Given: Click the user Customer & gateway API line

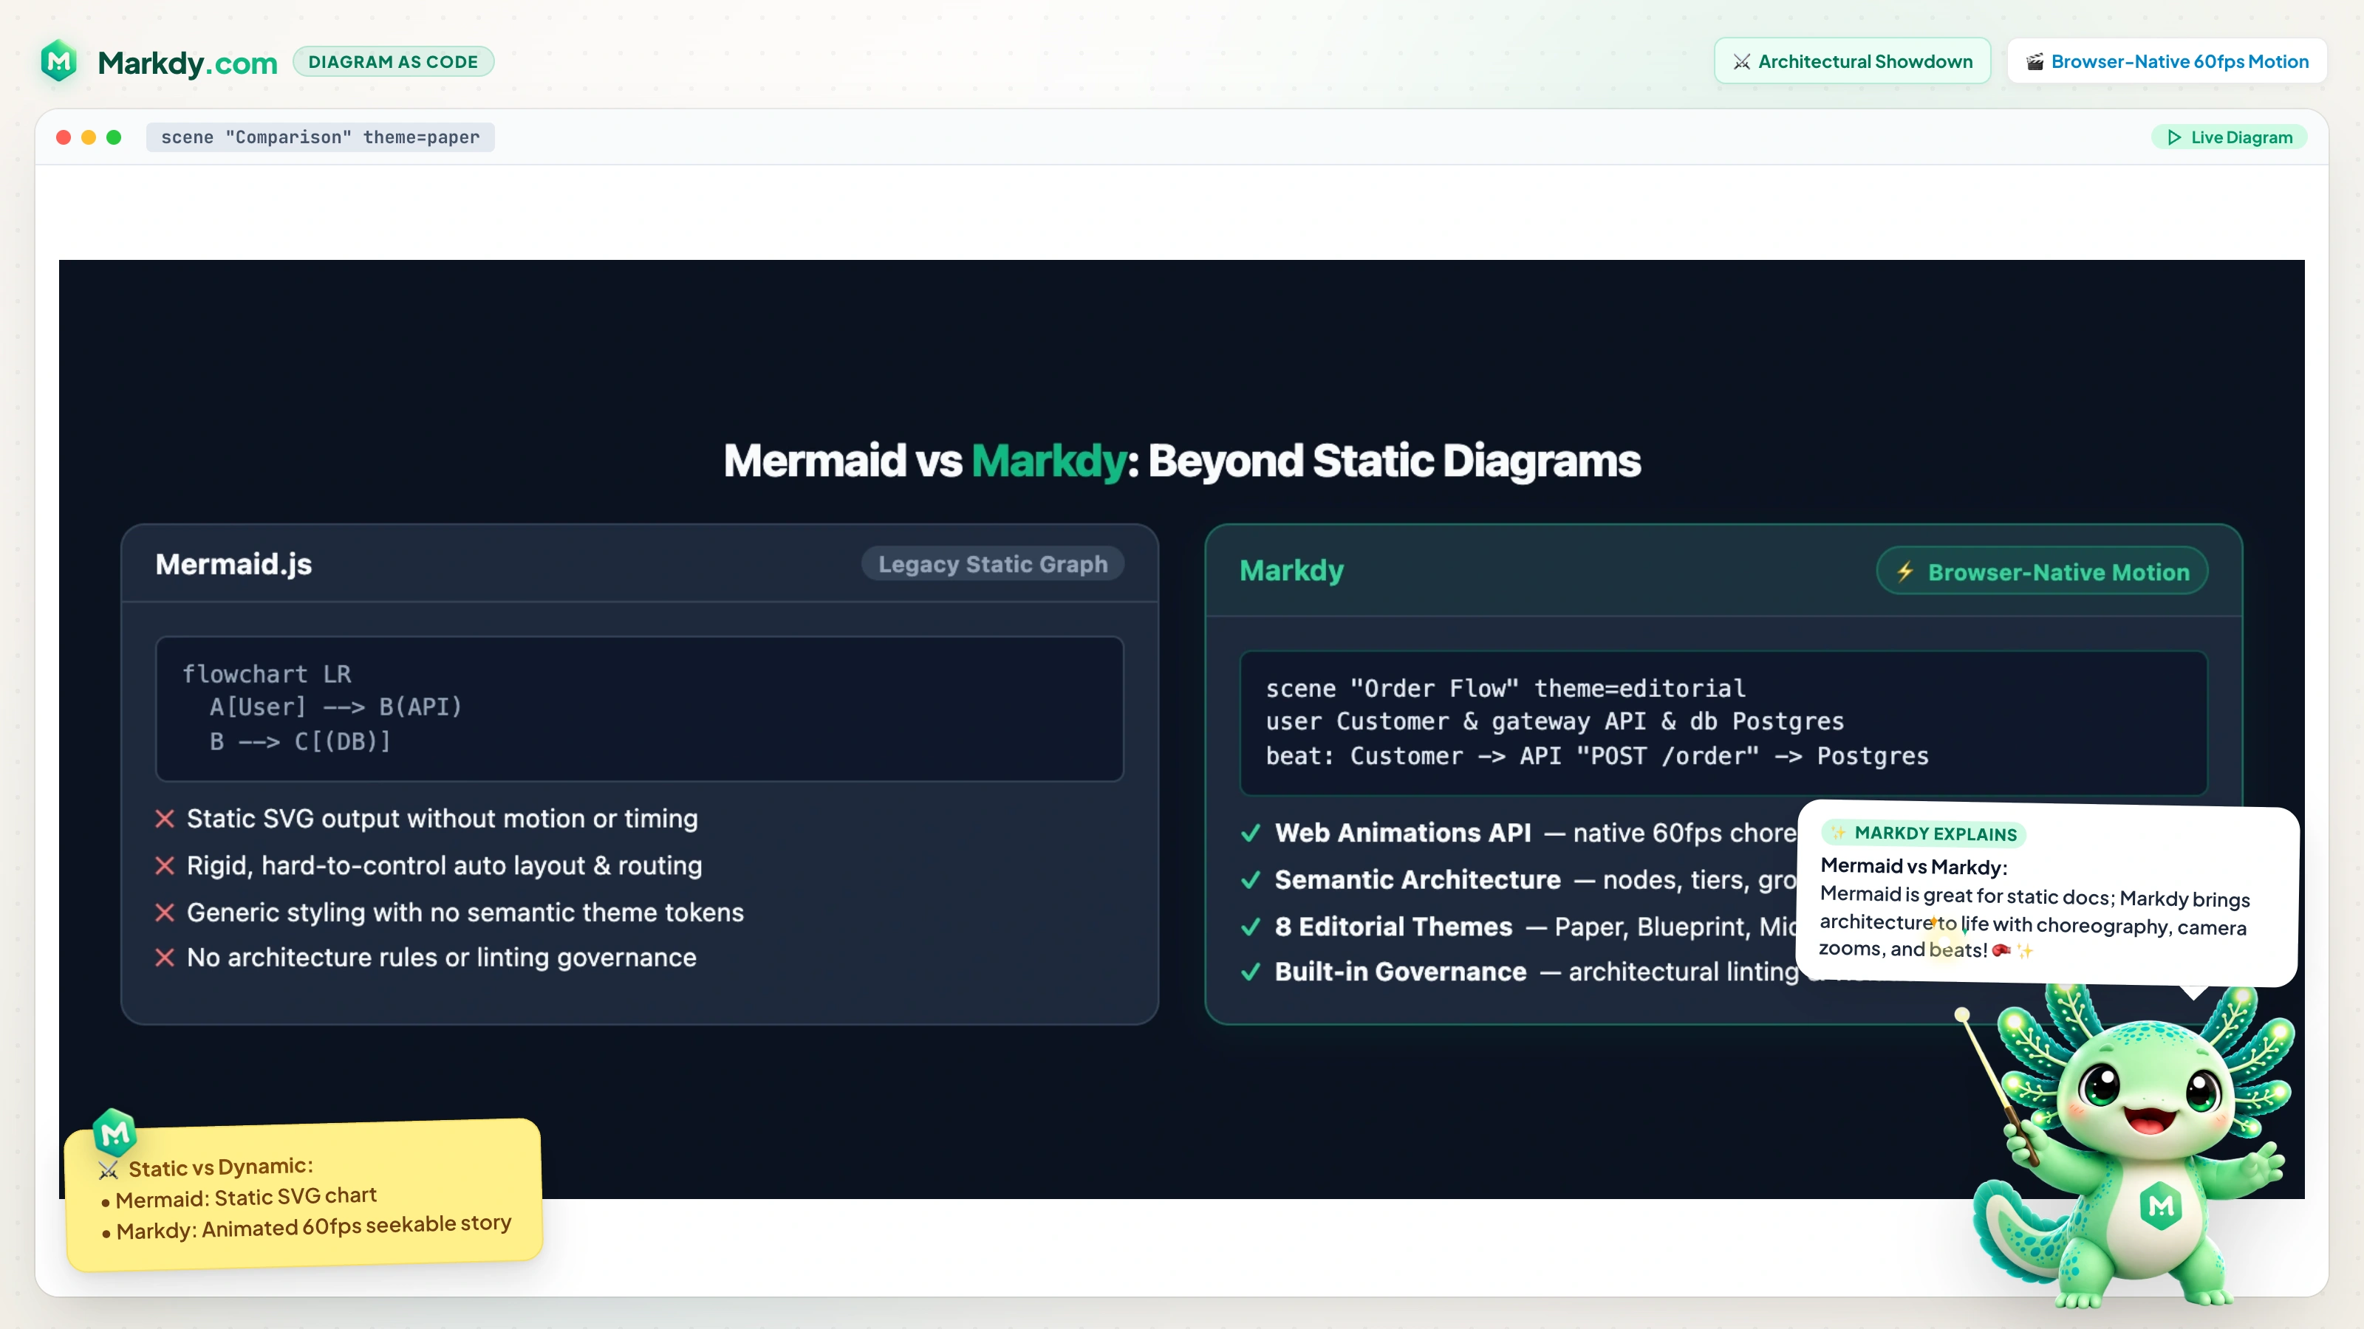Looking at the screenshot, I should [x=1554, y=722].
